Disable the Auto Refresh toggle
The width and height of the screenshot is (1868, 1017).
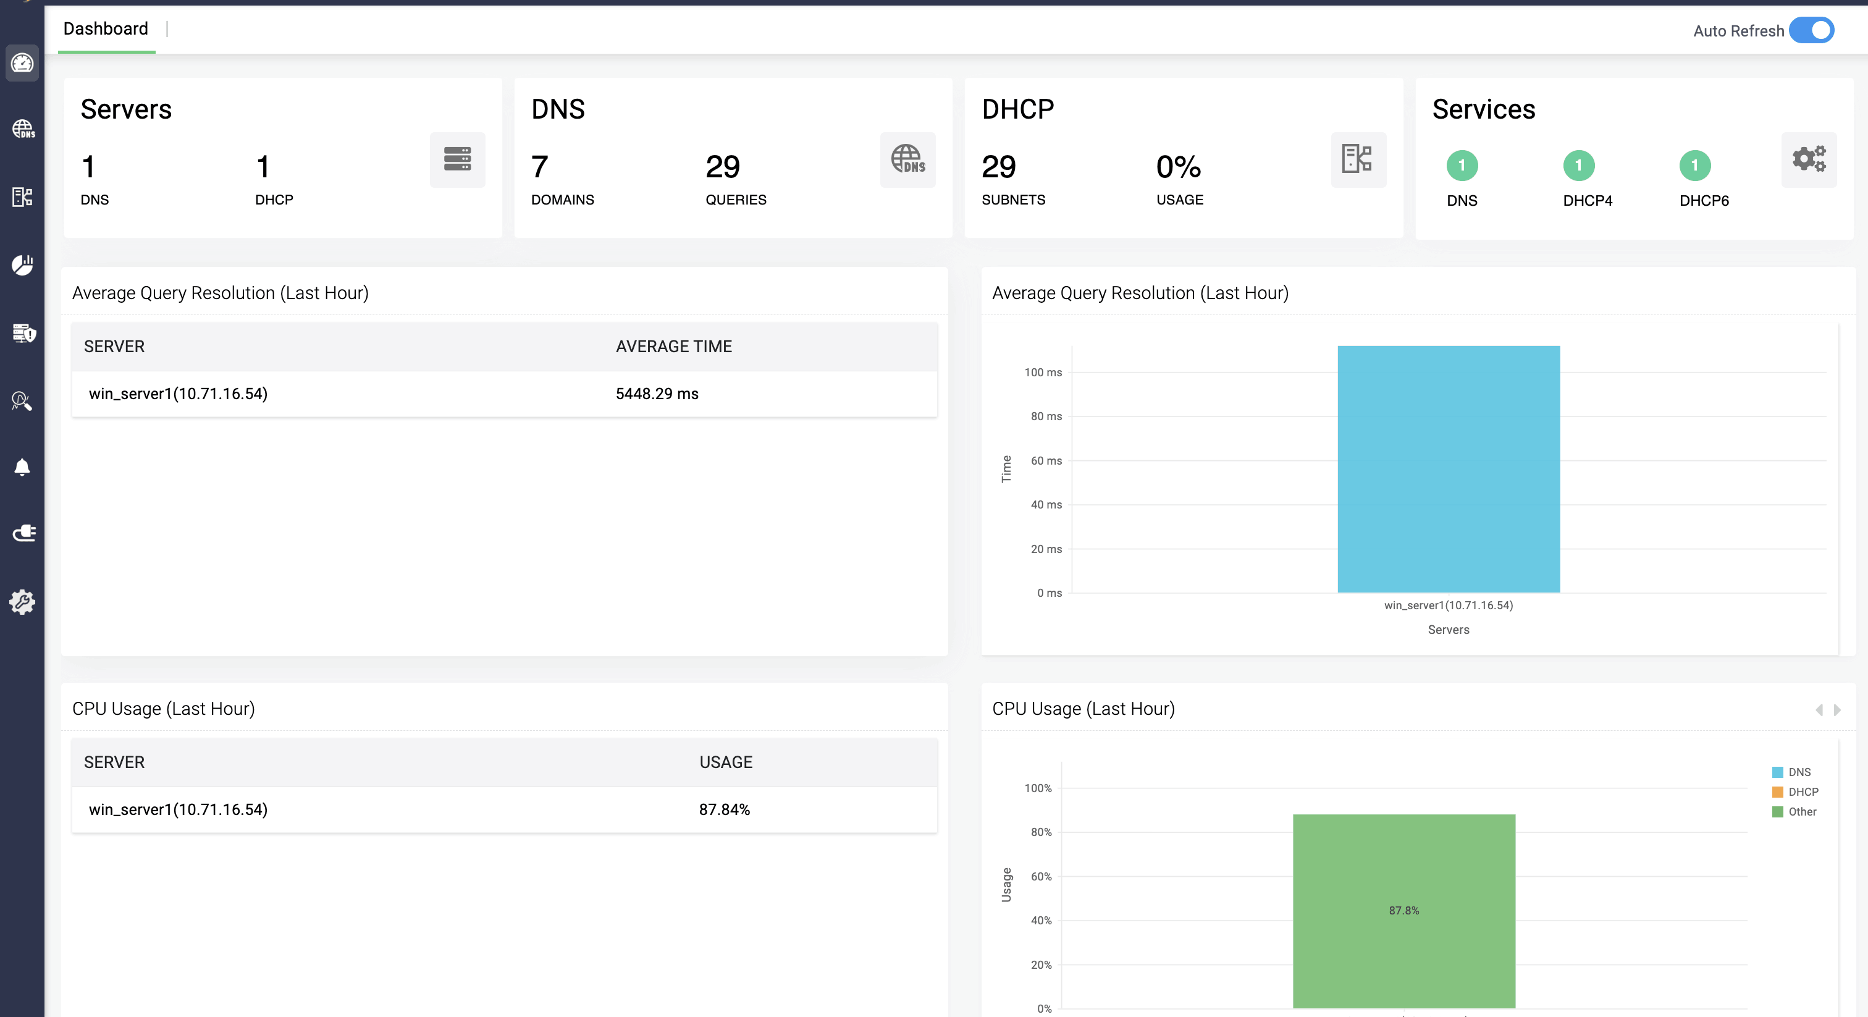[1811, 30]
